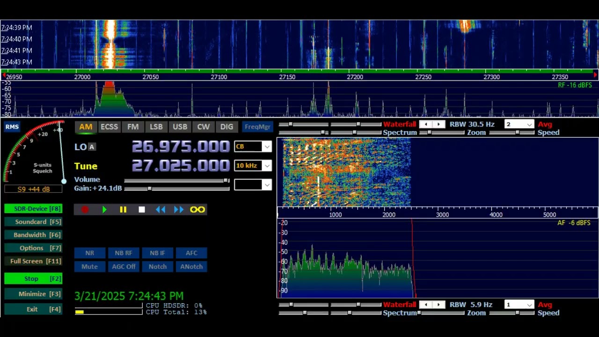Toggle NB RF noise blanker
This screenshot has height=337, width=599.
point(124,253)
